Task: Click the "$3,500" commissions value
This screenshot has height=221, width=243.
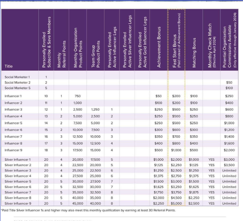Action: [229, 165]
